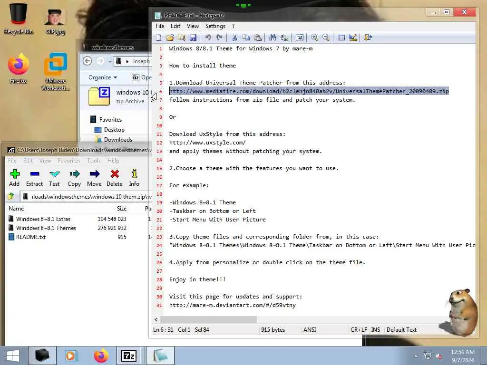This screenshot has width=487, height=365.
Task: Save the file with the floppy disk icon
Action: tap(193, 38)
